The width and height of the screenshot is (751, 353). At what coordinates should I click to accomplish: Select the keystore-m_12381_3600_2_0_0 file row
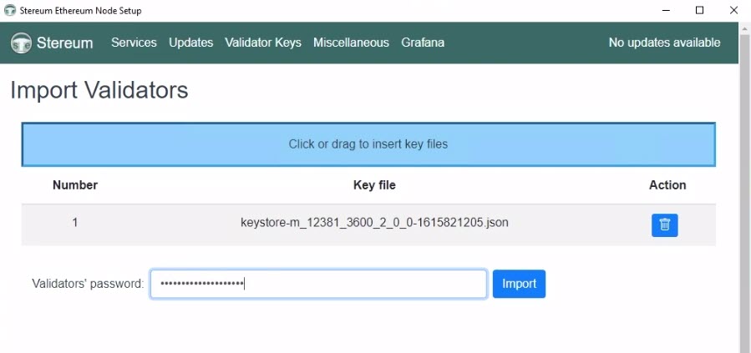click(368, 224)
